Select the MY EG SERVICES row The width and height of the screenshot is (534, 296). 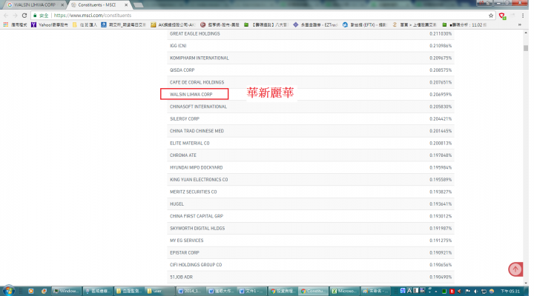311,240
